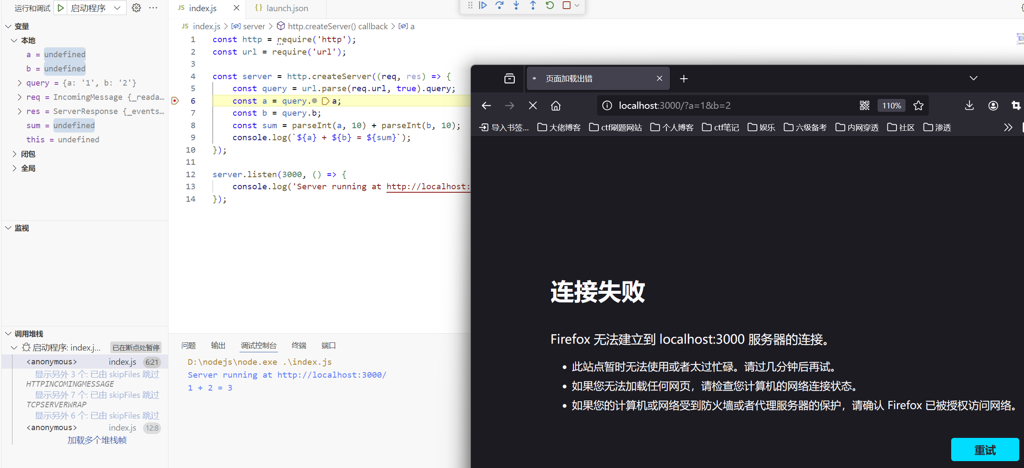The height and width of the screenshot is (468, 1024).
Task: Expand the res ServerResponse variable
Action: coord(19,111)
